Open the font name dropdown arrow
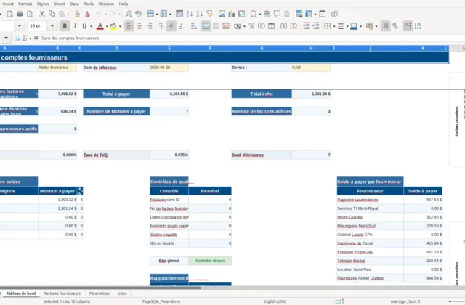 [x=20, y=26]
